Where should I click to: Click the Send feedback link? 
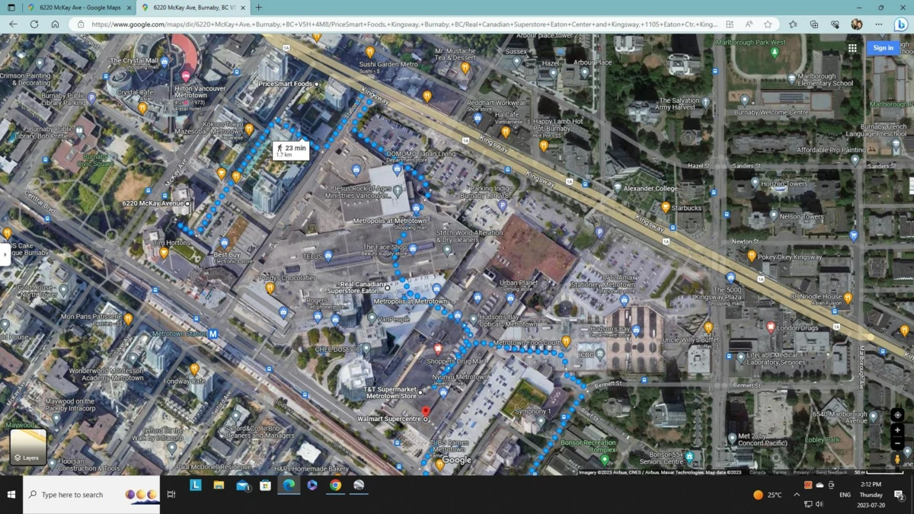[831, 472]
